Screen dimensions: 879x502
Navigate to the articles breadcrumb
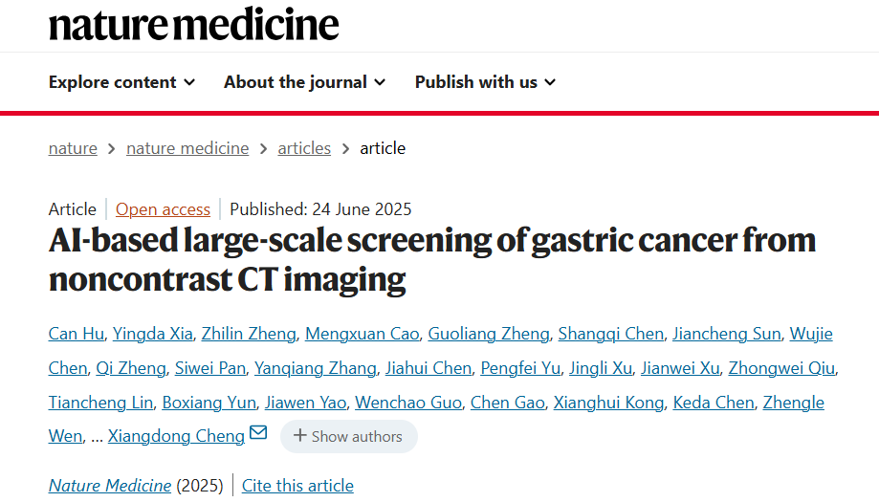304,148
